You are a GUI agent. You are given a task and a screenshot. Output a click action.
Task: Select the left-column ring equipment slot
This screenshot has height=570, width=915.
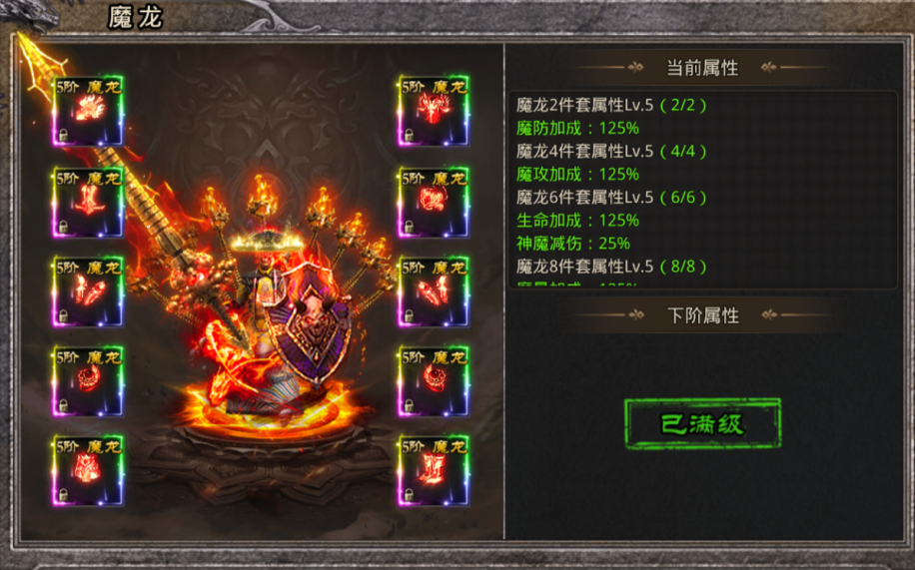tap(88, 381)
